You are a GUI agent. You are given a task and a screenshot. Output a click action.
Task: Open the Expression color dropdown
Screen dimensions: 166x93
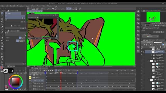point(150,36)
